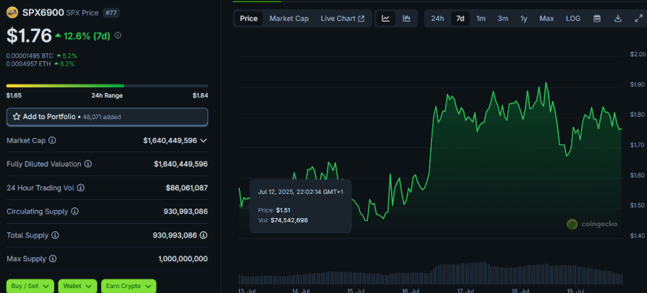Click the Add to Portfolio button

click(107, 117)
